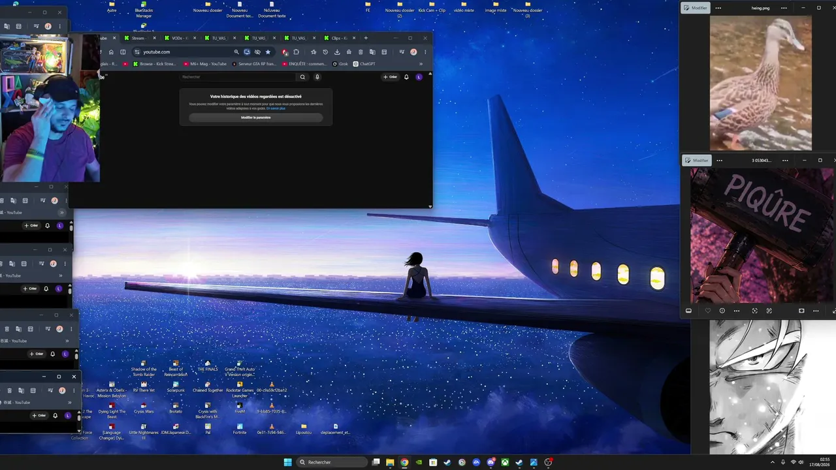Open a new browser tab with plus
The image size is (836, 470).
pyautogui.click(x=366, y=38)
